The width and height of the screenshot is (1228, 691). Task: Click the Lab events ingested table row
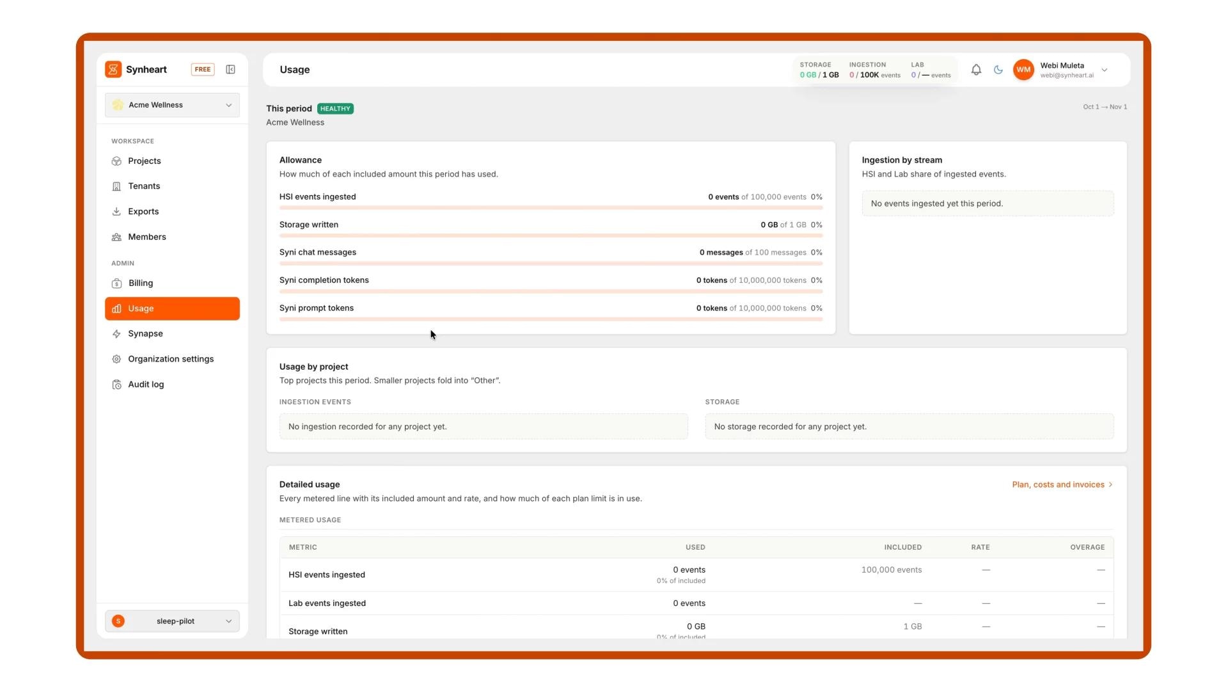pyautogui.click(x=697, y=603)
